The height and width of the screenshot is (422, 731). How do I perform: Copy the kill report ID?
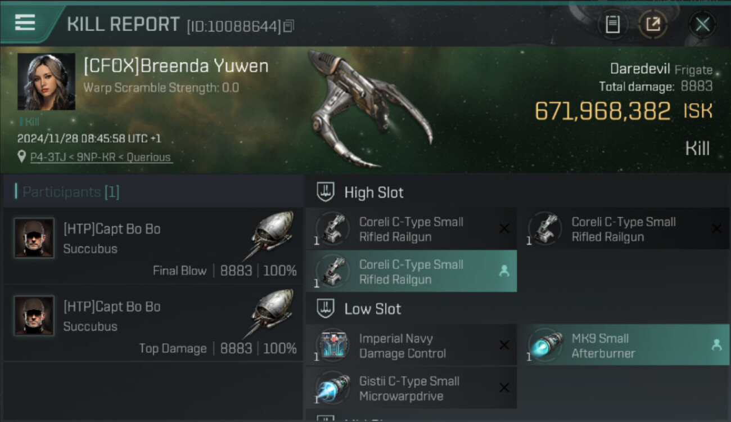288,26
